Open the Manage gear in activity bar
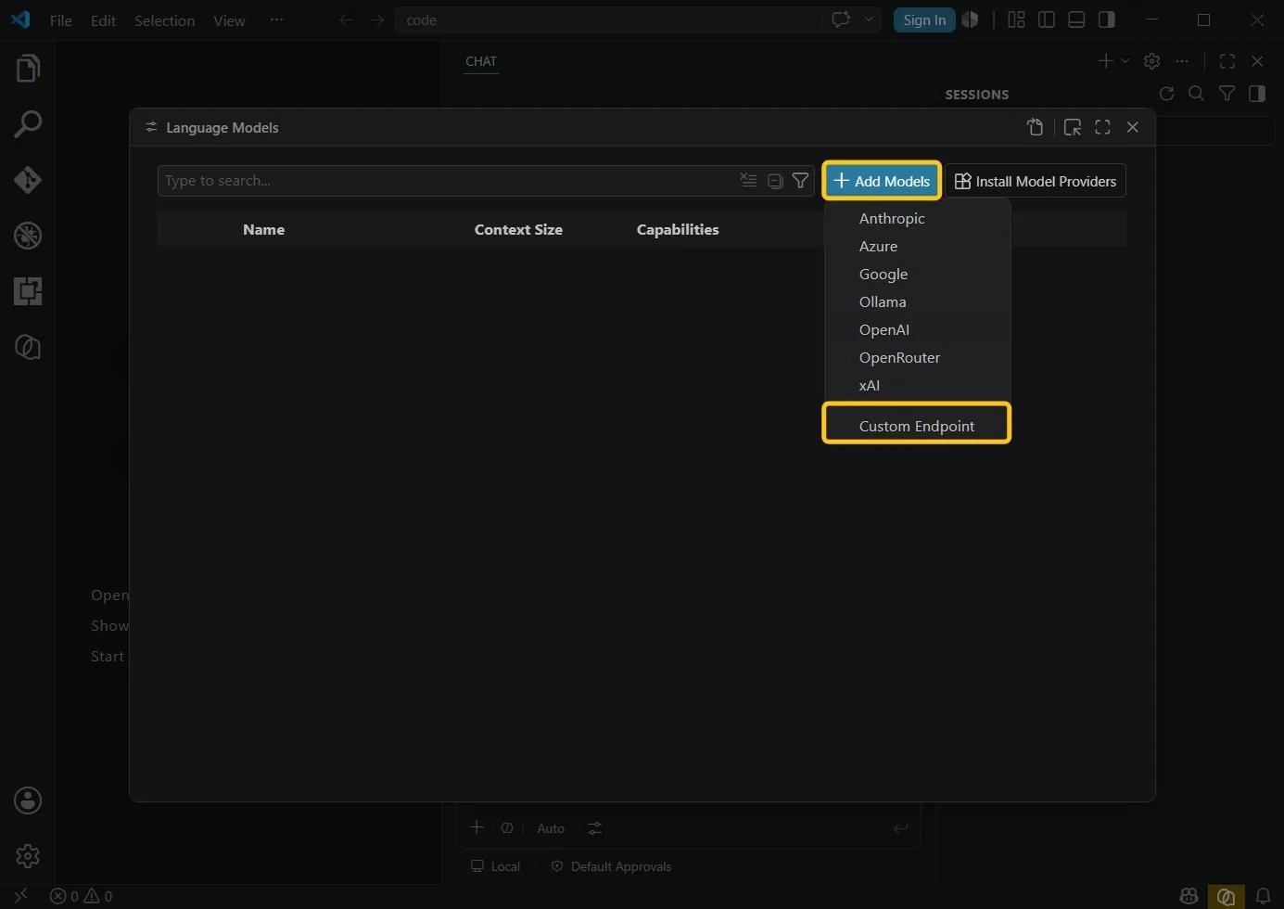 click(28, 855)
